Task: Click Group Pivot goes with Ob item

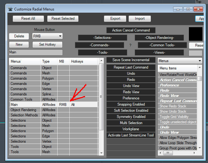Action: [x=177, y=148]
